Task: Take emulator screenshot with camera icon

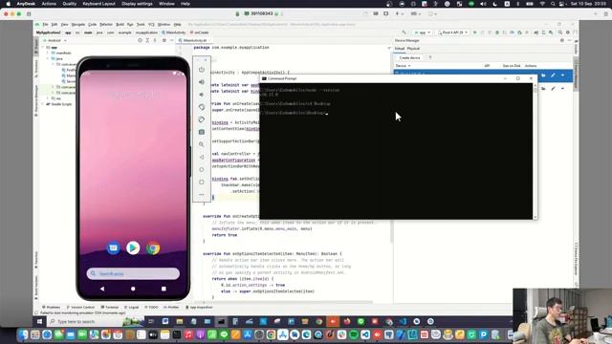Action: pyautogui.click(x=202, y=132)
